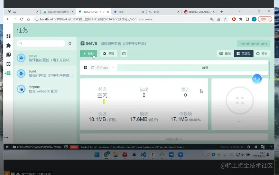Screen dimensions: 279x175
Task: Switch to the 课堂笔记/README browser tab
Action: [199, 12]
